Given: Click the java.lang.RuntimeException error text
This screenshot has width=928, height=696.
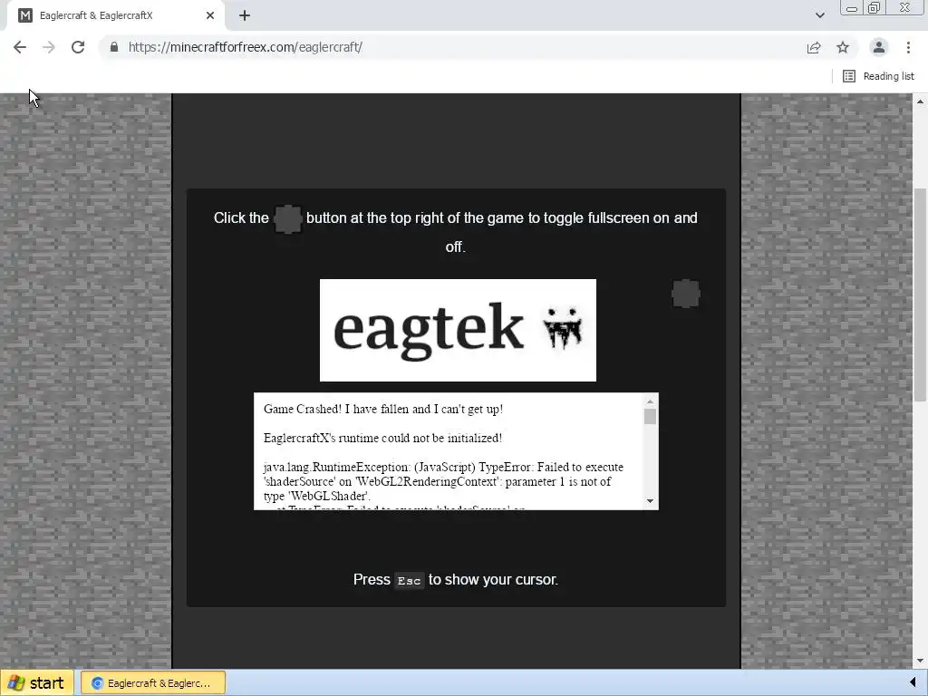Looking at the screenshot, I should click(x=443, y=481).
